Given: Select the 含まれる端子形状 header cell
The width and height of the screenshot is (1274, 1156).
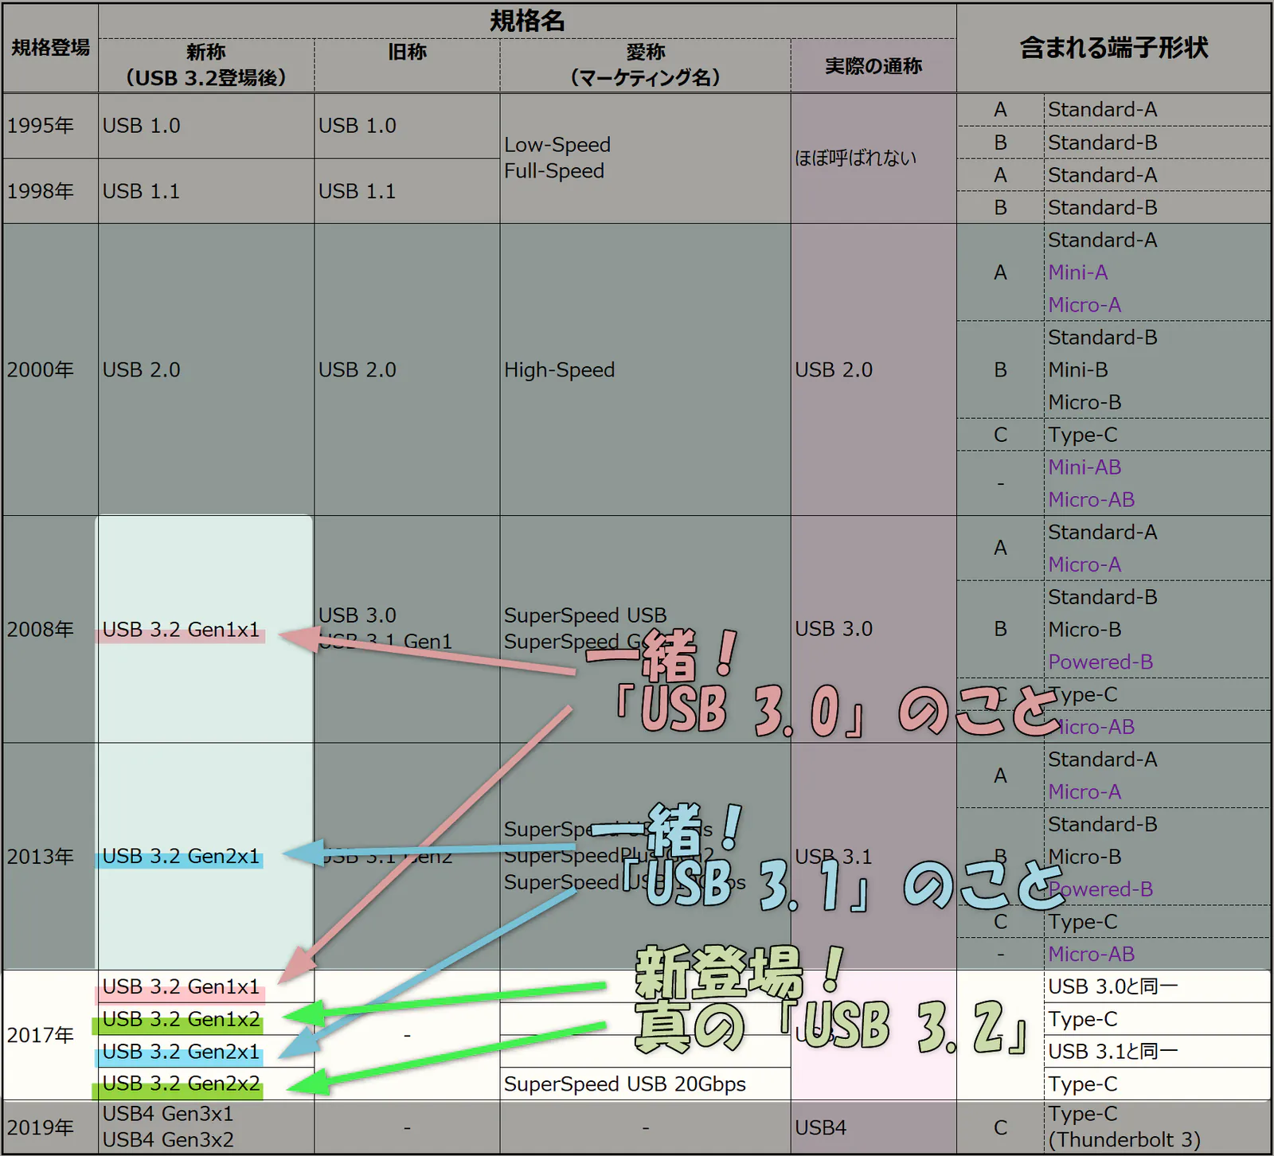Looking at the screenshot, I should [1113, 48].
